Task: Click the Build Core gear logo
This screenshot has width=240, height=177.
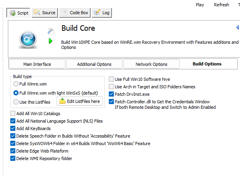Action: [28, 39]
